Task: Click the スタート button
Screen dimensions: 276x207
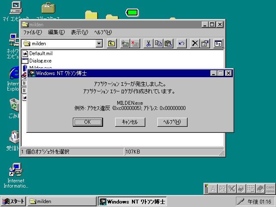Action: click(x=13, y=201)
